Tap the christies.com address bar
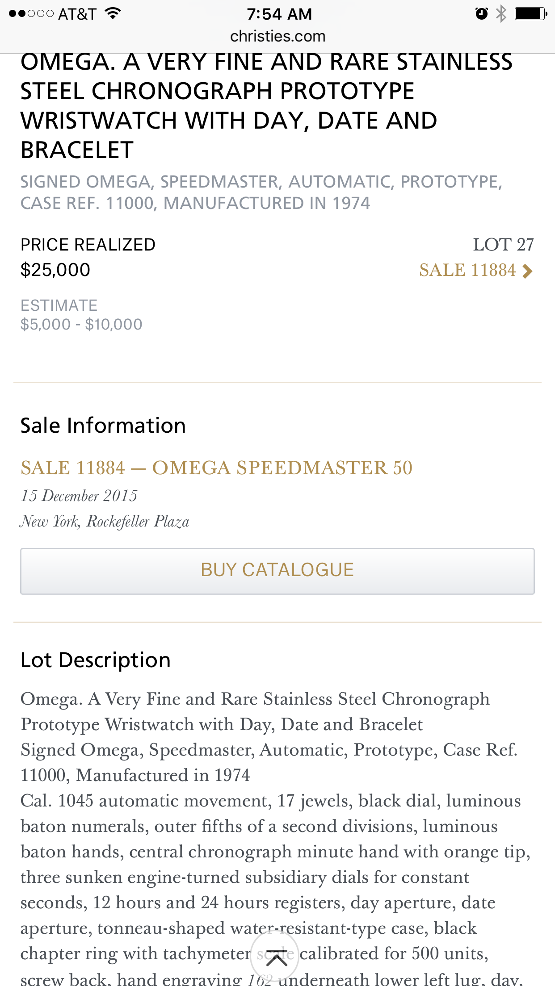Viewport: 555px width, 986px height. click(277, 36)
